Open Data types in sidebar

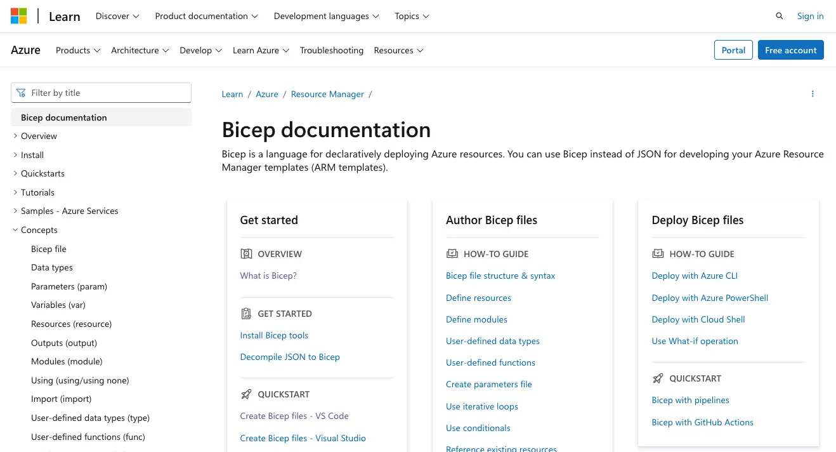click(52, 267)
